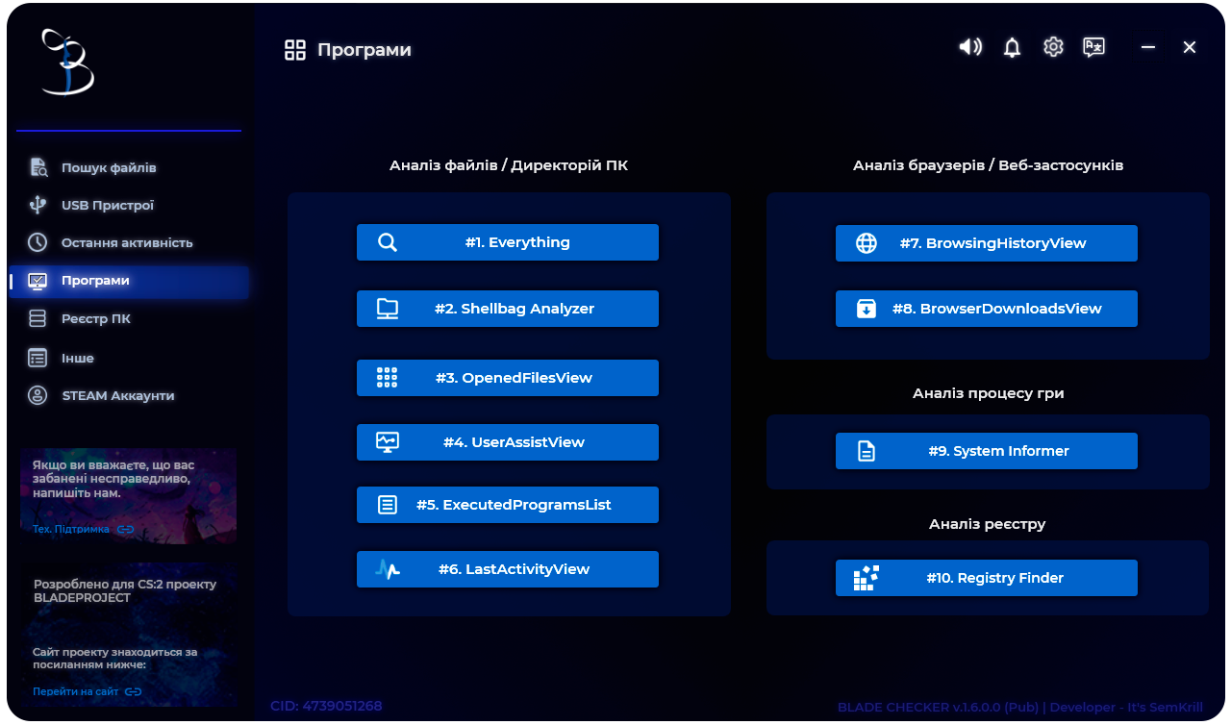Open Реєстр ПК section
The image size is (1231, 725).
(95, 319)
